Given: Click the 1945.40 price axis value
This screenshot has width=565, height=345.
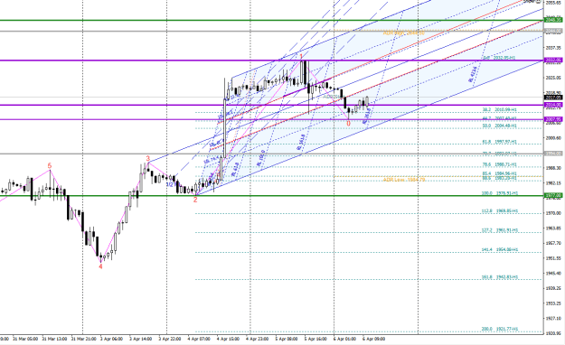Looking at the screenshot, I should point(553,274).
